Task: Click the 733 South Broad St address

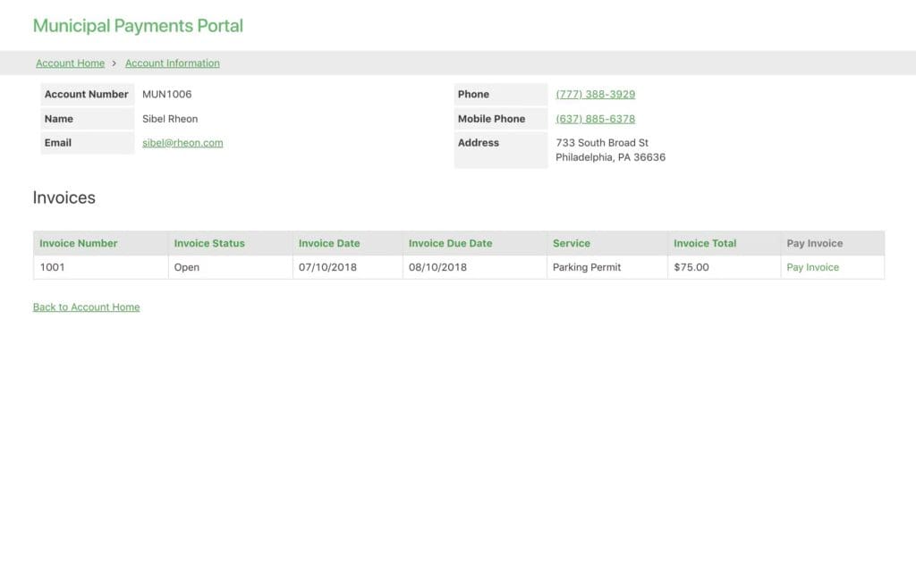Action: coord(602,143)
